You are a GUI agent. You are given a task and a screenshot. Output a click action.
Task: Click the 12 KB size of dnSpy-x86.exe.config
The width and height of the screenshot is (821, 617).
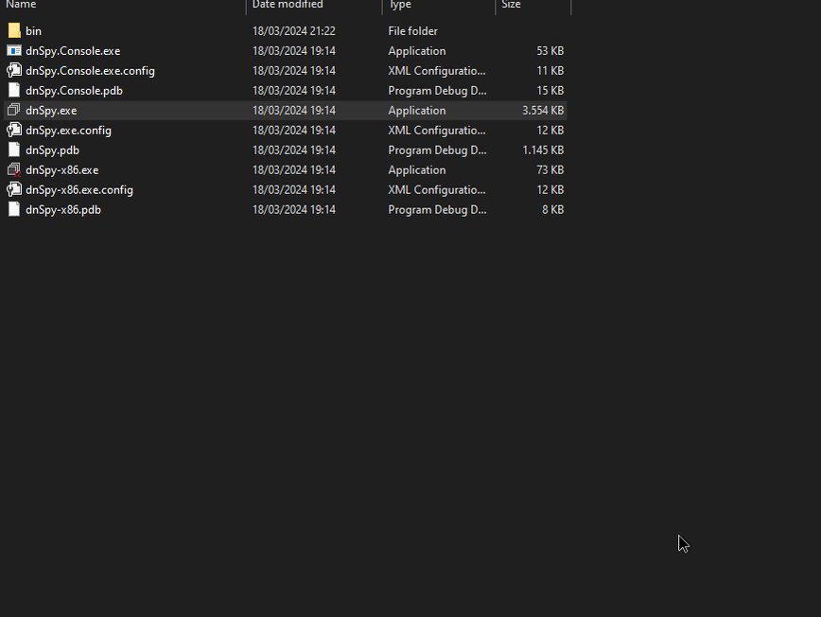(x=550, y=190)
